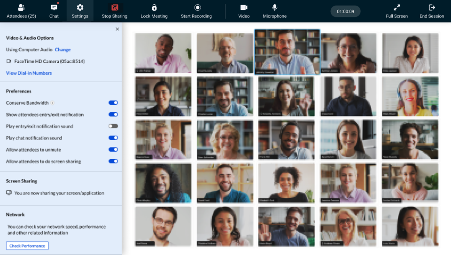This screenshot has width=451, height=255.
Task: Open the Attendees (25) list
Action: pyautogui.click(x=21, y=11)
